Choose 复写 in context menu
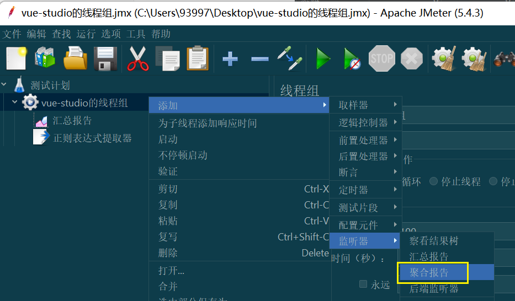The width and height of the screenshot is (515, 301). pos(239,237)
